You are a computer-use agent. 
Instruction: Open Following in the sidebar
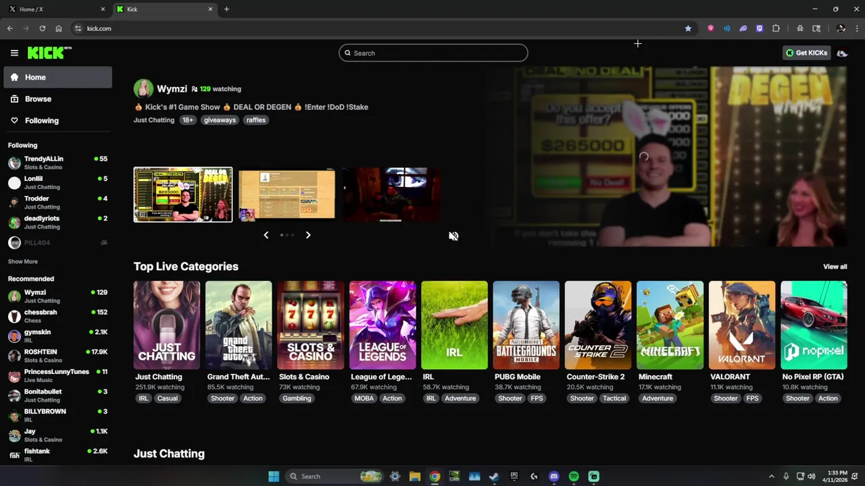[57, 120]
